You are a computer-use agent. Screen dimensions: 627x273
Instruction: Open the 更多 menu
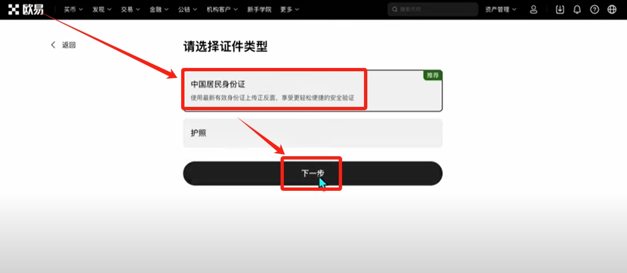[290, 9]
